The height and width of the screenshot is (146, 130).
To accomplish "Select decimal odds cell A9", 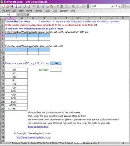I will [x=10, y=50].
